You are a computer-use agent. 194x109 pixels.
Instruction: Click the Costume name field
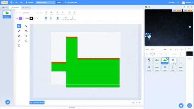(28, 13)
